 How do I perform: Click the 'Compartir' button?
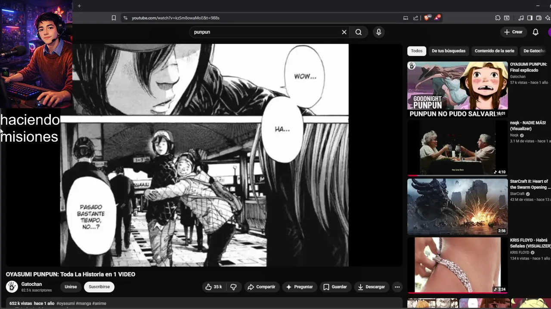261,287
